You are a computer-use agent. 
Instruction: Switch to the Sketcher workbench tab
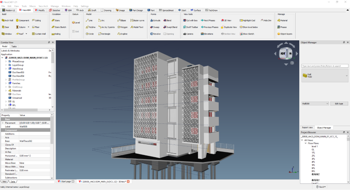click(56, 10)
